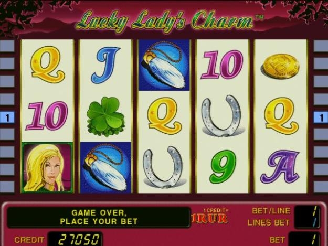The height and width of the screenshot is (246, 328).
Task: Select the horseshoe on the fourth reel
Action: tap(223, 116)
